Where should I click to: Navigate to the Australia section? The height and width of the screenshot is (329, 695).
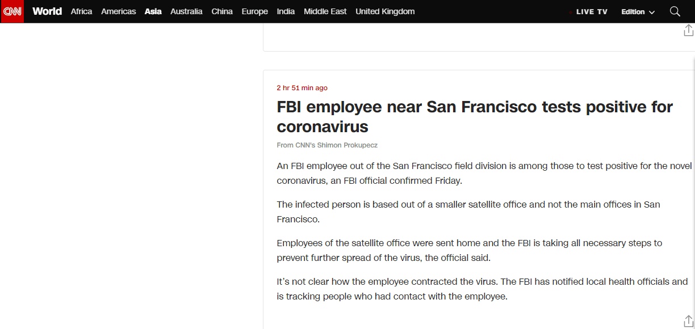[186, 11]
